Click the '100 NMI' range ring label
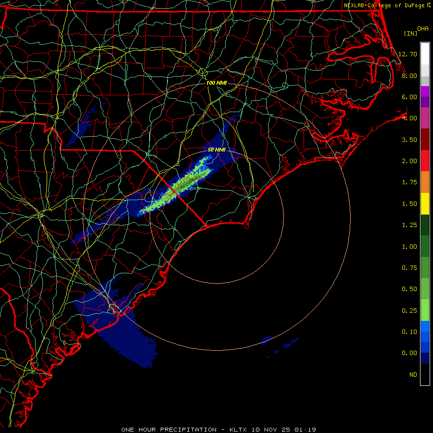The height and width of the screenshot is (433, 433). point(216,83)
